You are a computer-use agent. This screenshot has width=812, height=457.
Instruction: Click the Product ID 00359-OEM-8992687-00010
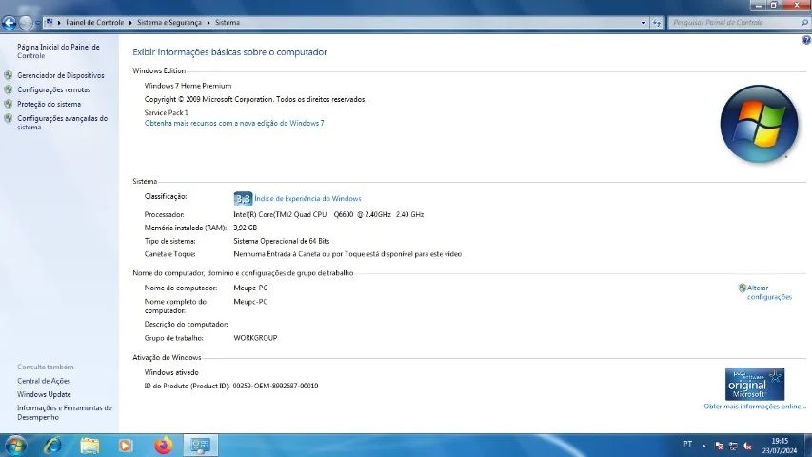[275, 386]
